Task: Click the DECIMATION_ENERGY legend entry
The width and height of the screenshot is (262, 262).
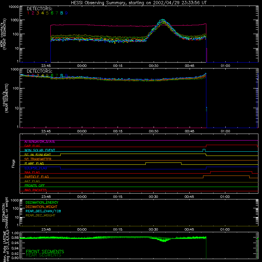Action: coord(42,202)
